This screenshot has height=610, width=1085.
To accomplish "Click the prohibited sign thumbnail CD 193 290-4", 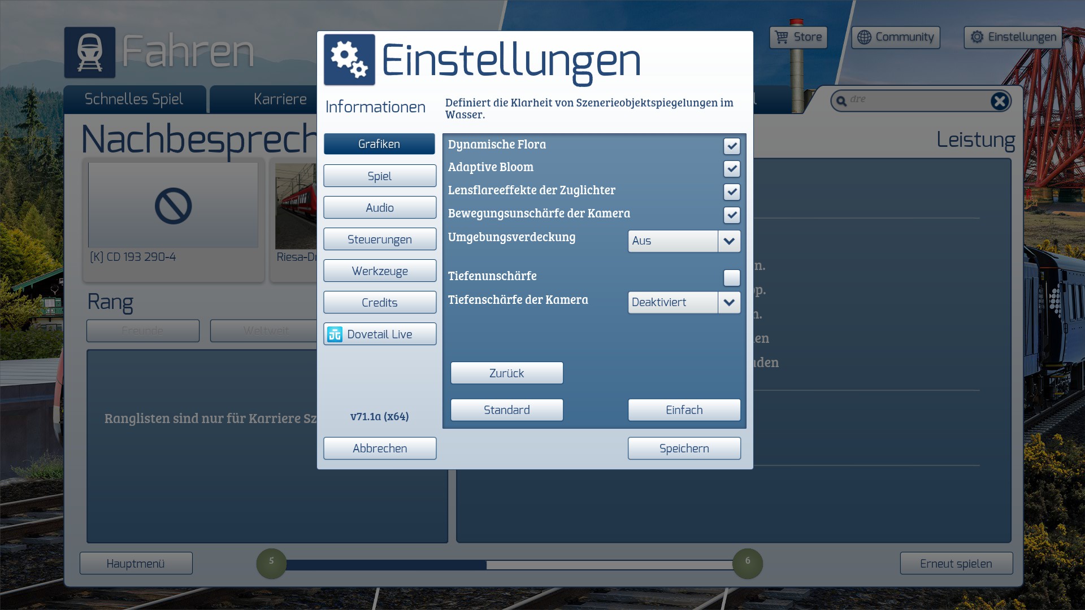I will pyautogui.click(x=173, y=206).
